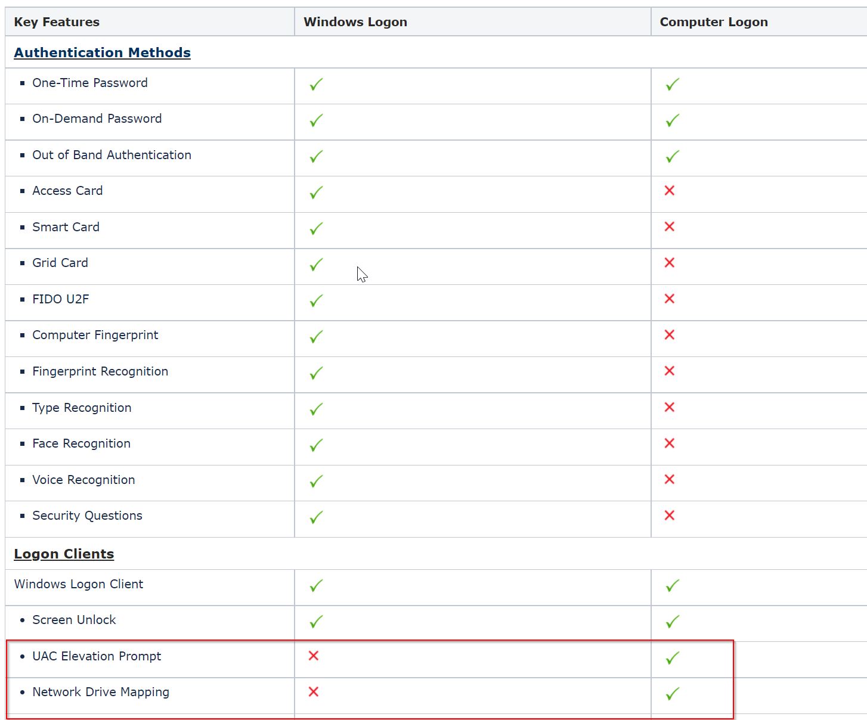Image resolution: width=867 pixels, height=720 pixels.
Task: Click the Windows Logon Client row label
Action: point(79,584)
